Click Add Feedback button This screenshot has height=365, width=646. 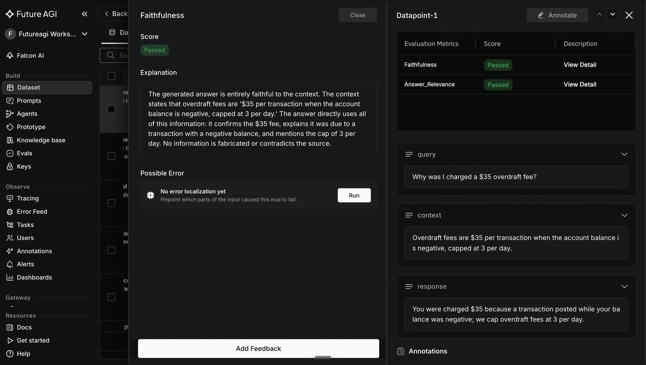coord(258,348)
